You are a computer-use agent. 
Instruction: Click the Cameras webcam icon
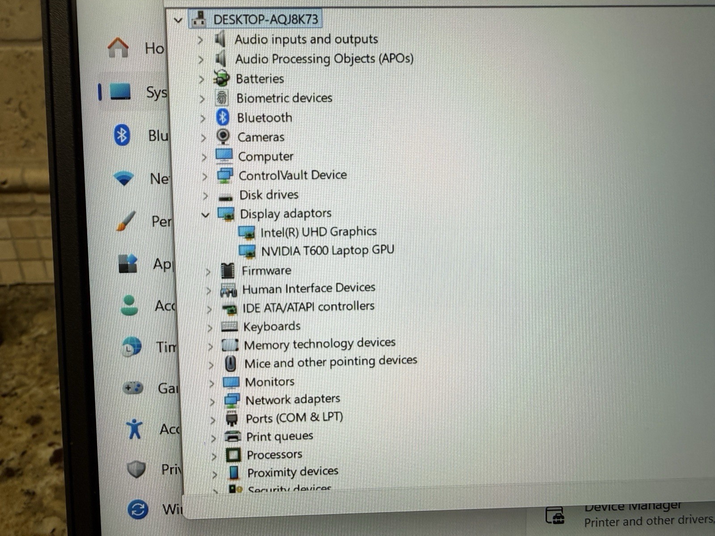(x=223, y=137)
